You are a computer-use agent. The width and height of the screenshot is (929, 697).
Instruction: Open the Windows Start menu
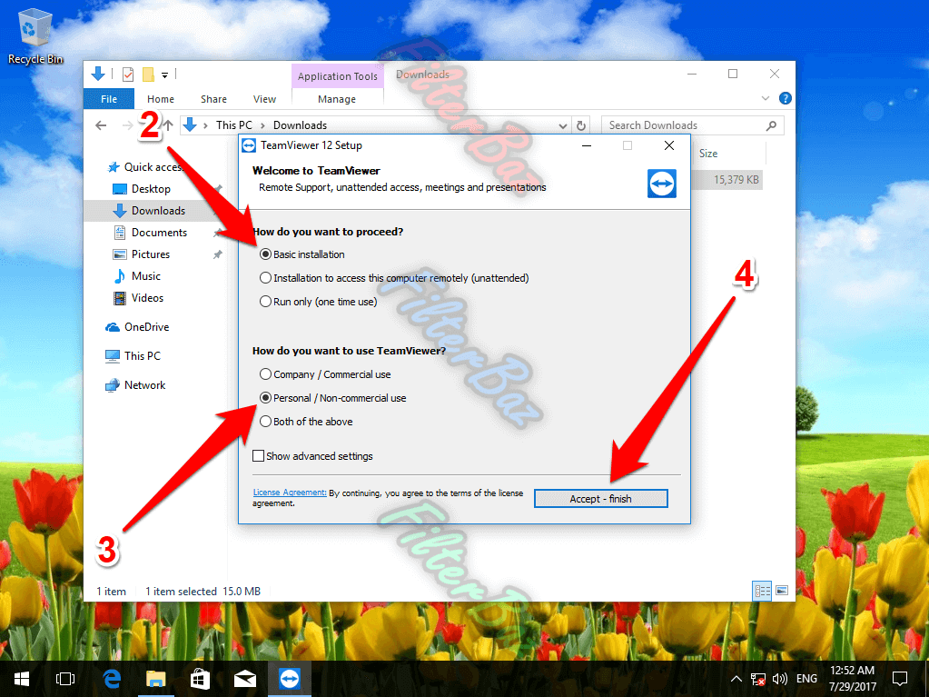tap(22, 678)
